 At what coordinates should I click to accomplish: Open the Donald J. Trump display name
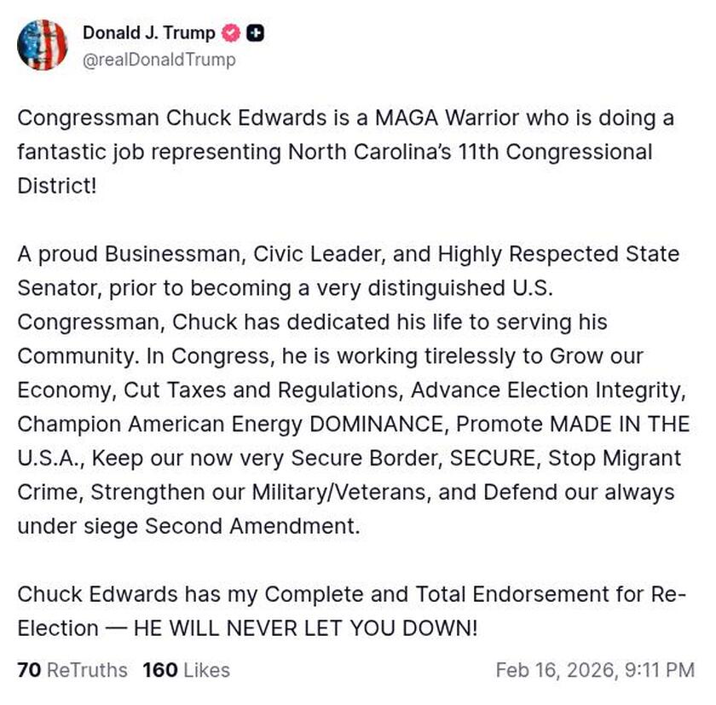click(148, 33)
